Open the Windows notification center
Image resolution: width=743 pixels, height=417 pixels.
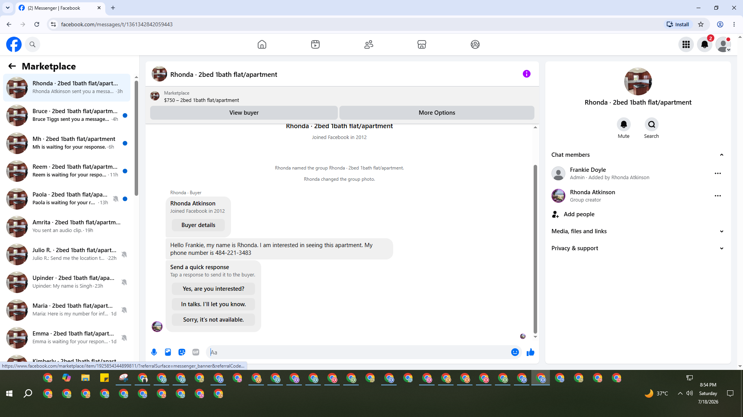tap(730, 393)
